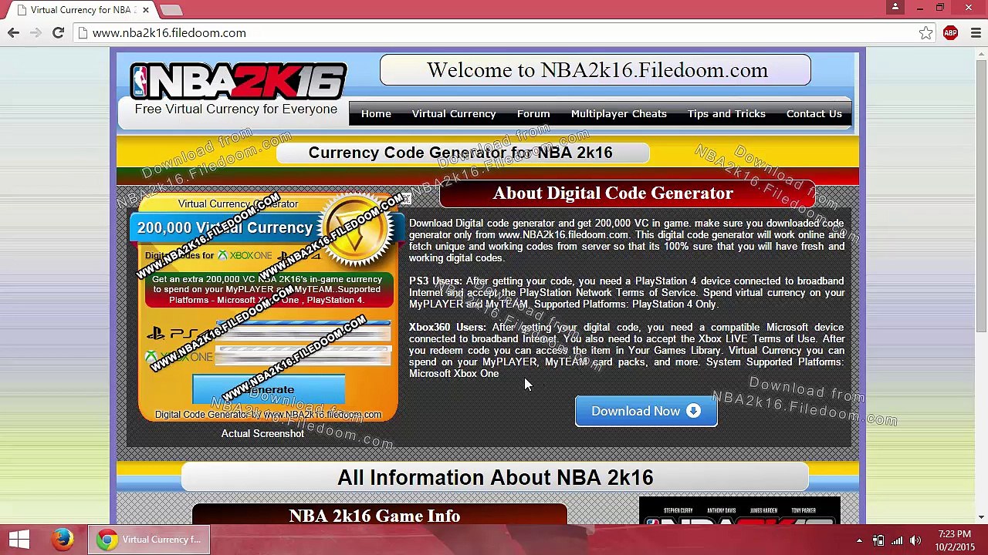Click the Actual Screenshot caption
Screen dimensions: 988x555
click(262, 433)
